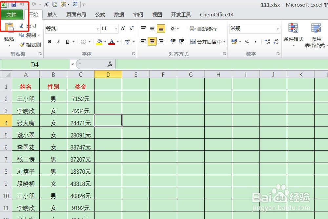
Task: Open the Name Box dropdown arrow
Action: [x=72, y=64]
